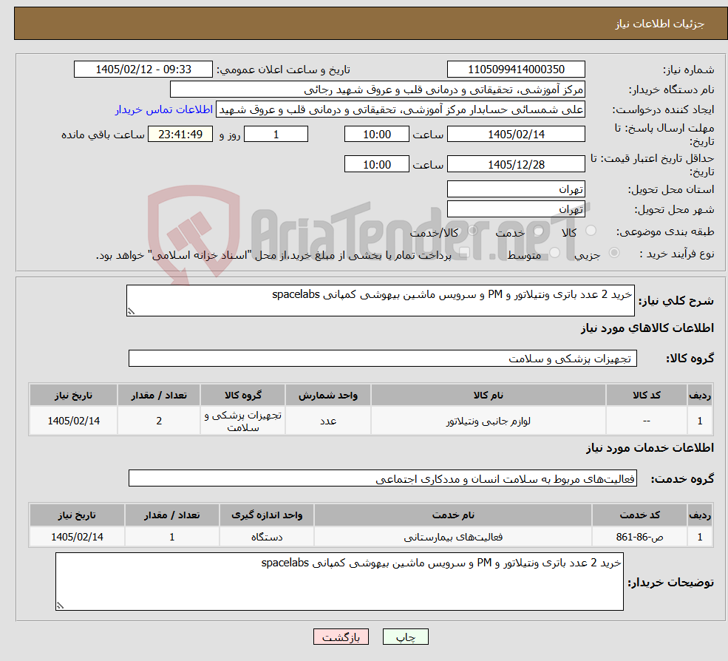Screen dimensions: 728x661
Task: Click the service row date 1405/02/14
Action: pyautogui.click(x=77, y=537)
